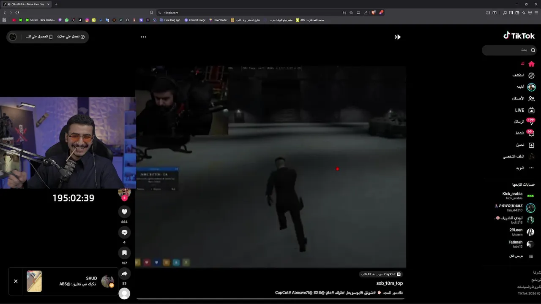This screenshot has width=541, height=304.
Task: Open Convert Image bookmark
Action: pyautogui.click(x=195, y=20)
